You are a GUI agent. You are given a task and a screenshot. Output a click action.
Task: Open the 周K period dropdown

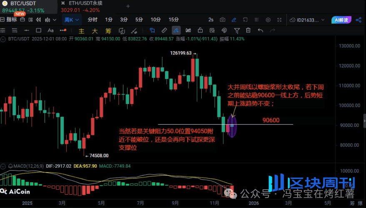pyautogui.click(x=72, y=20)
